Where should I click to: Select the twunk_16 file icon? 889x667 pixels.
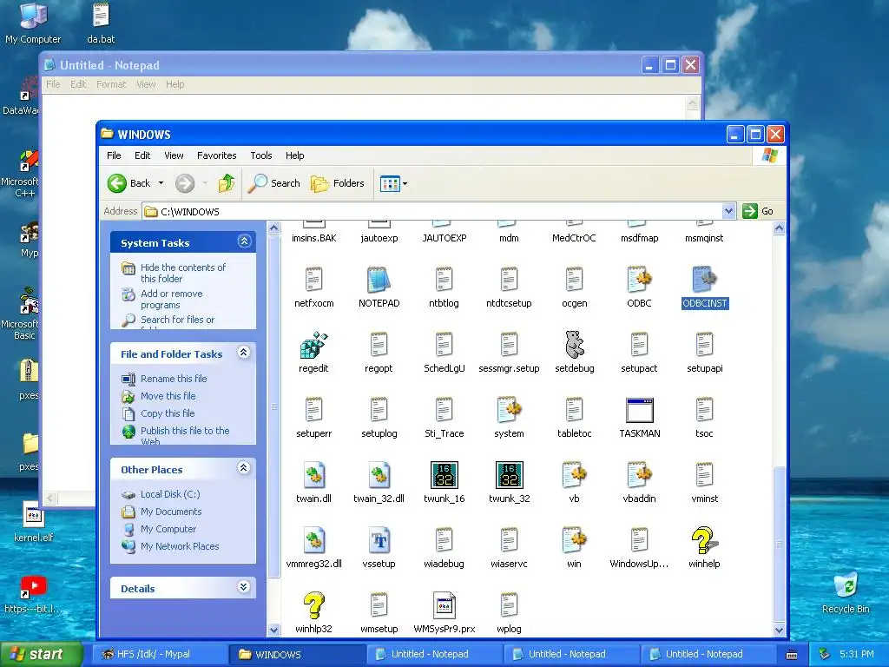[x=444, y=475]
